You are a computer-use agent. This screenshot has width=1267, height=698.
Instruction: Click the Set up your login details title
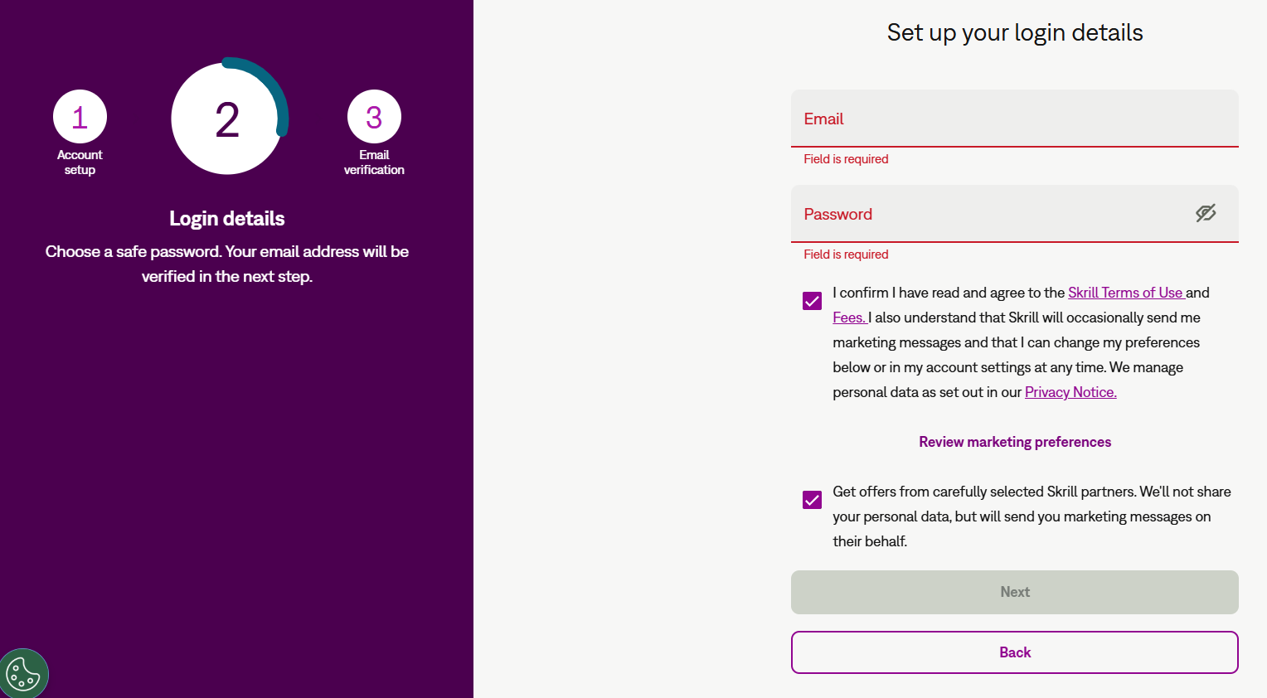pyautogui.click(x=1015, y=32)
